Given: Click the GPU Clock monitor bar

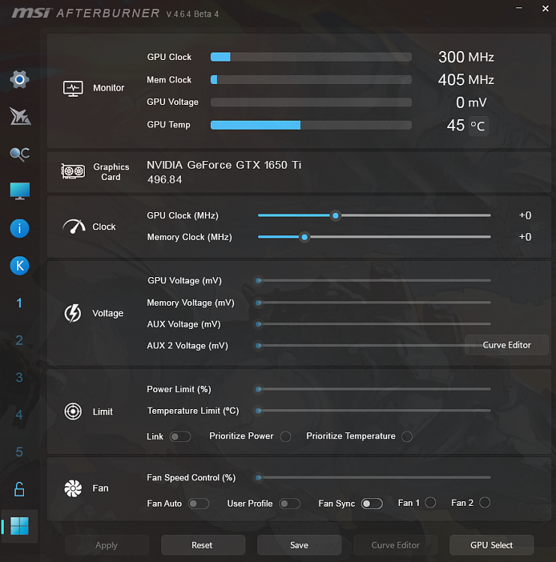Looking at the screenshot, I should tap(311, 57).
